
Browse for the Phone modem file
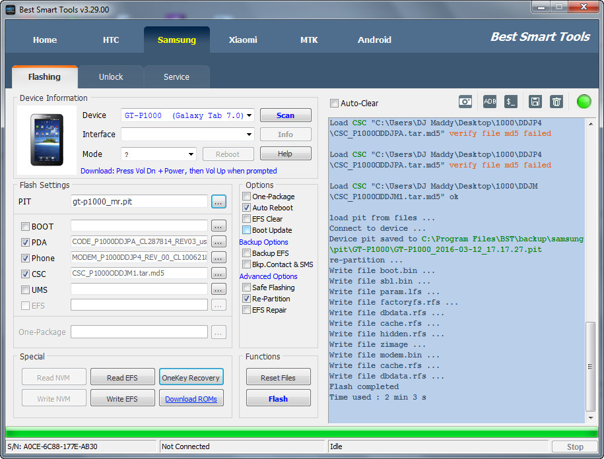pos(218,258)
